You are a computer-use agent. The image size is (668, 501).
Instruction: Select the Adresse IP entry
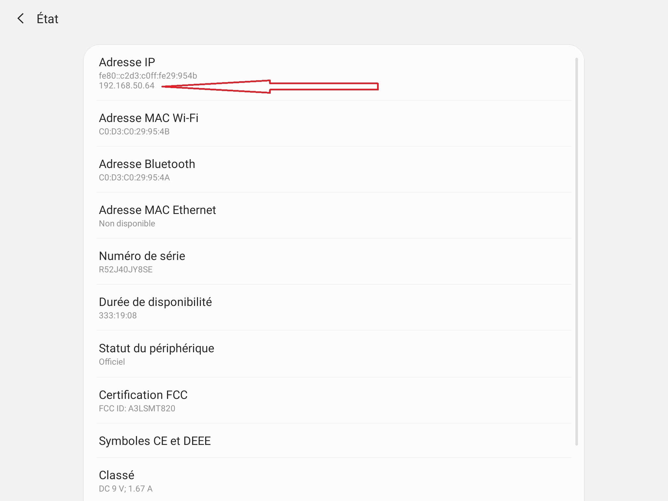tap(127, 62)
